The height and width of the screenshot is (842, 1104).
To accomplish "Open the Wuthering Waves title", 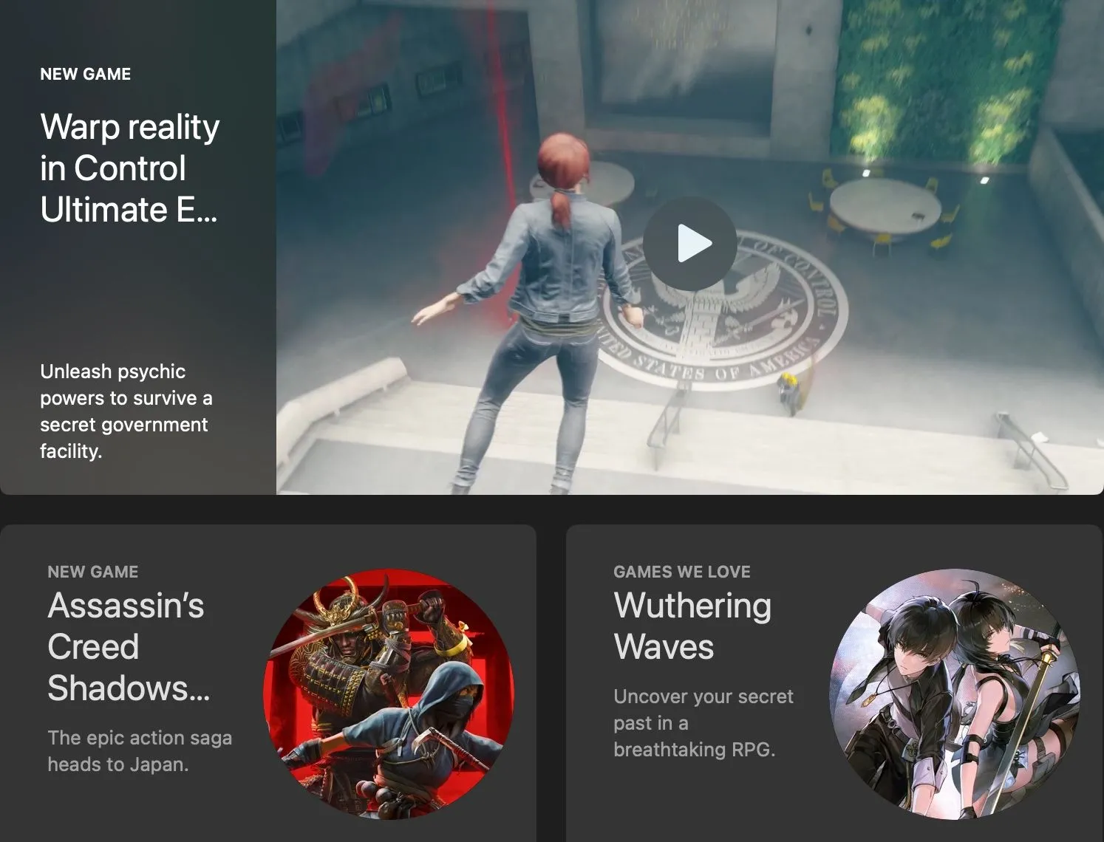I will (692, 626).
